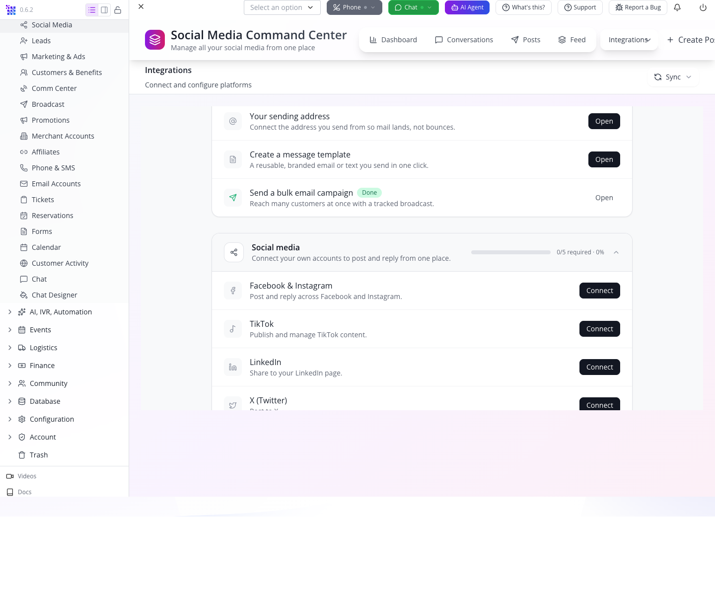Viewport: 715px width, 596px height.
Task: Click the TikTok icon in the integrations list
Action: tap(233, 329)
